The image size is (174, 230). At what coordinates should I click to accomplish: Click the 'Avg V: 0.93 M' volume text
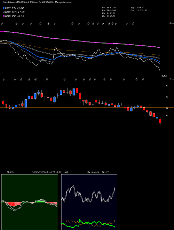[137, 8]
